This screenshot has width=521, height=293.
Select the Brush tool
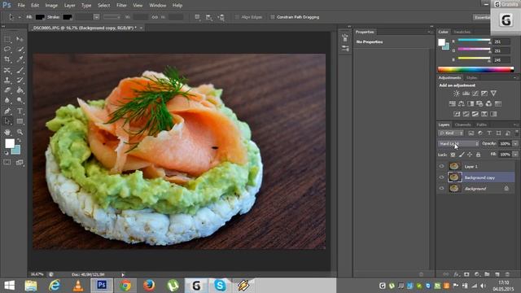20,70
